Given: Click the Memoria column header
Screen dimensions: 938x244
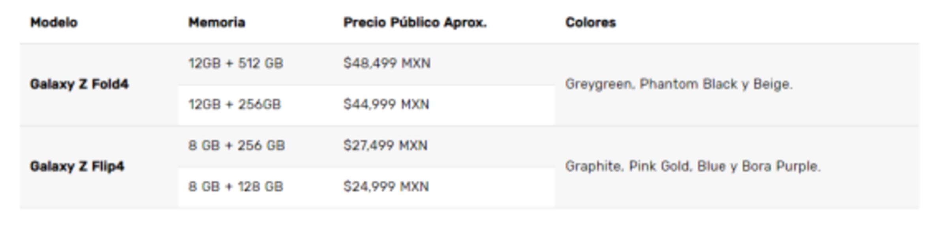Looking at the screenshot, I should [216, 22].
